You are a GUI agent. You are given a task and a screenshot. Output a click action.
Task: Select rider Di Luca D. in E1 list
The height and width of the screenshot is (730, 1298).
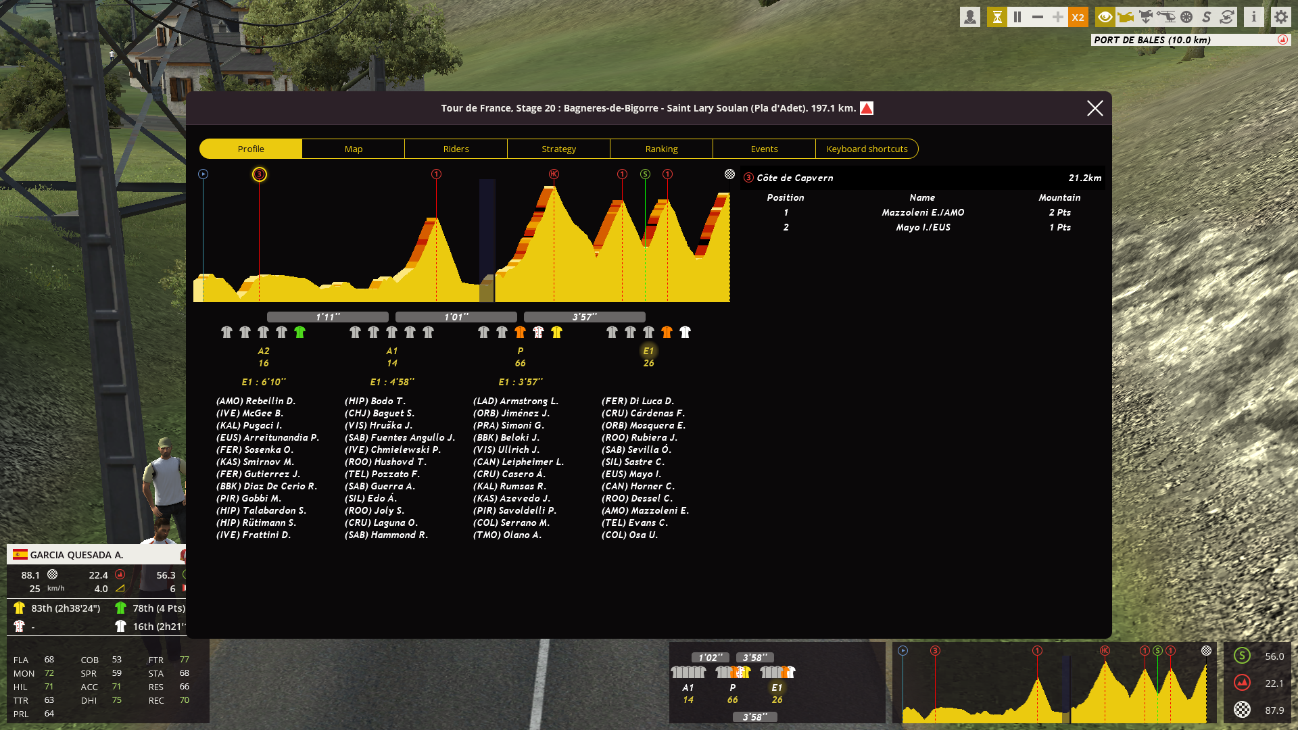pos(638,401)
